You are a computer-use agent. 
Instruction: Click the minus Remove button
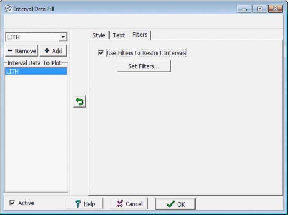point(22,51)
